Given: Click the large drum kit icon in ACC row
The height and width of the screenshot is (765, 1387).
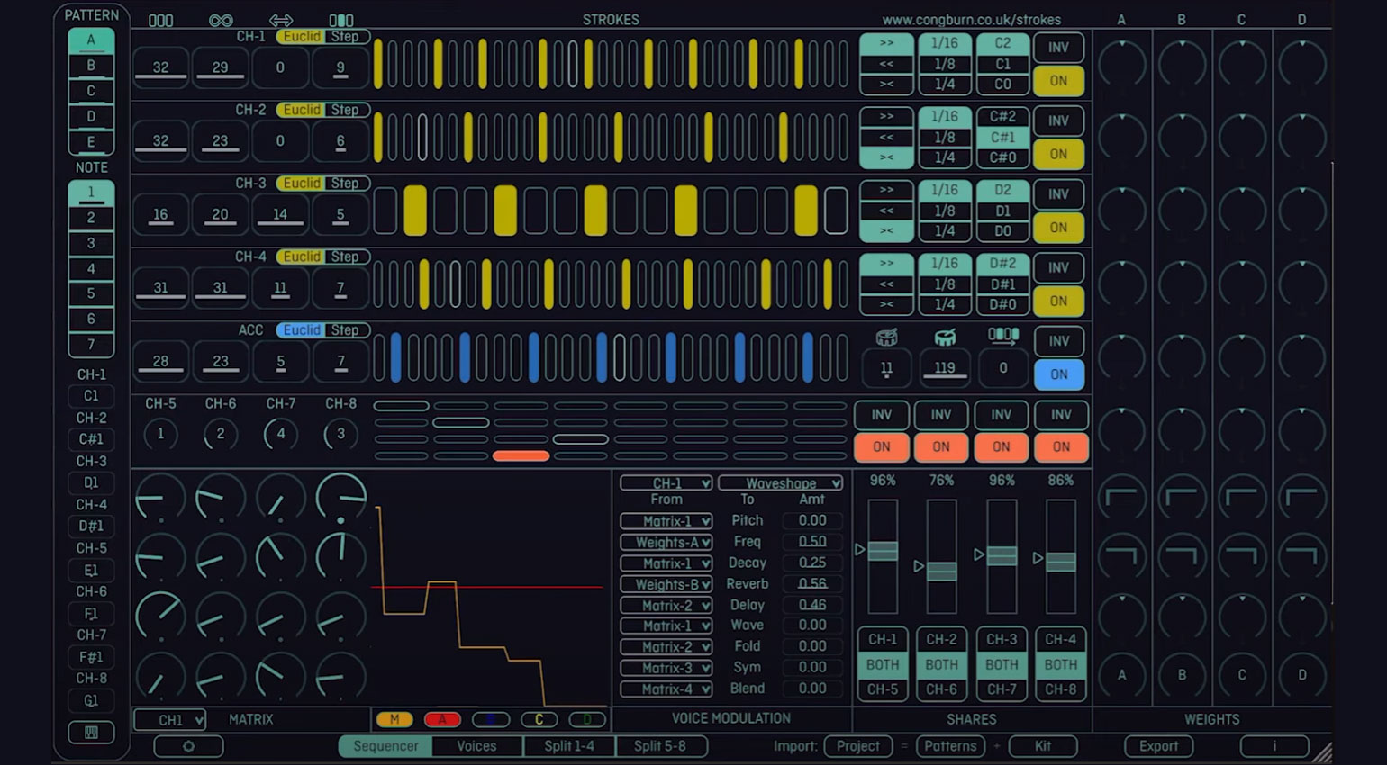Looking at the screenshot, I should (x=944, y=337).
